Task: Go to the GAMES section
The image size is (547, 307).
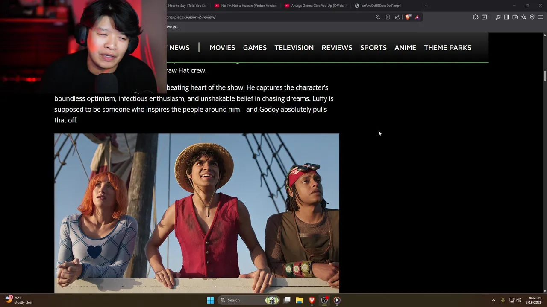Action: pyautogui.click(x=255, y=48)
